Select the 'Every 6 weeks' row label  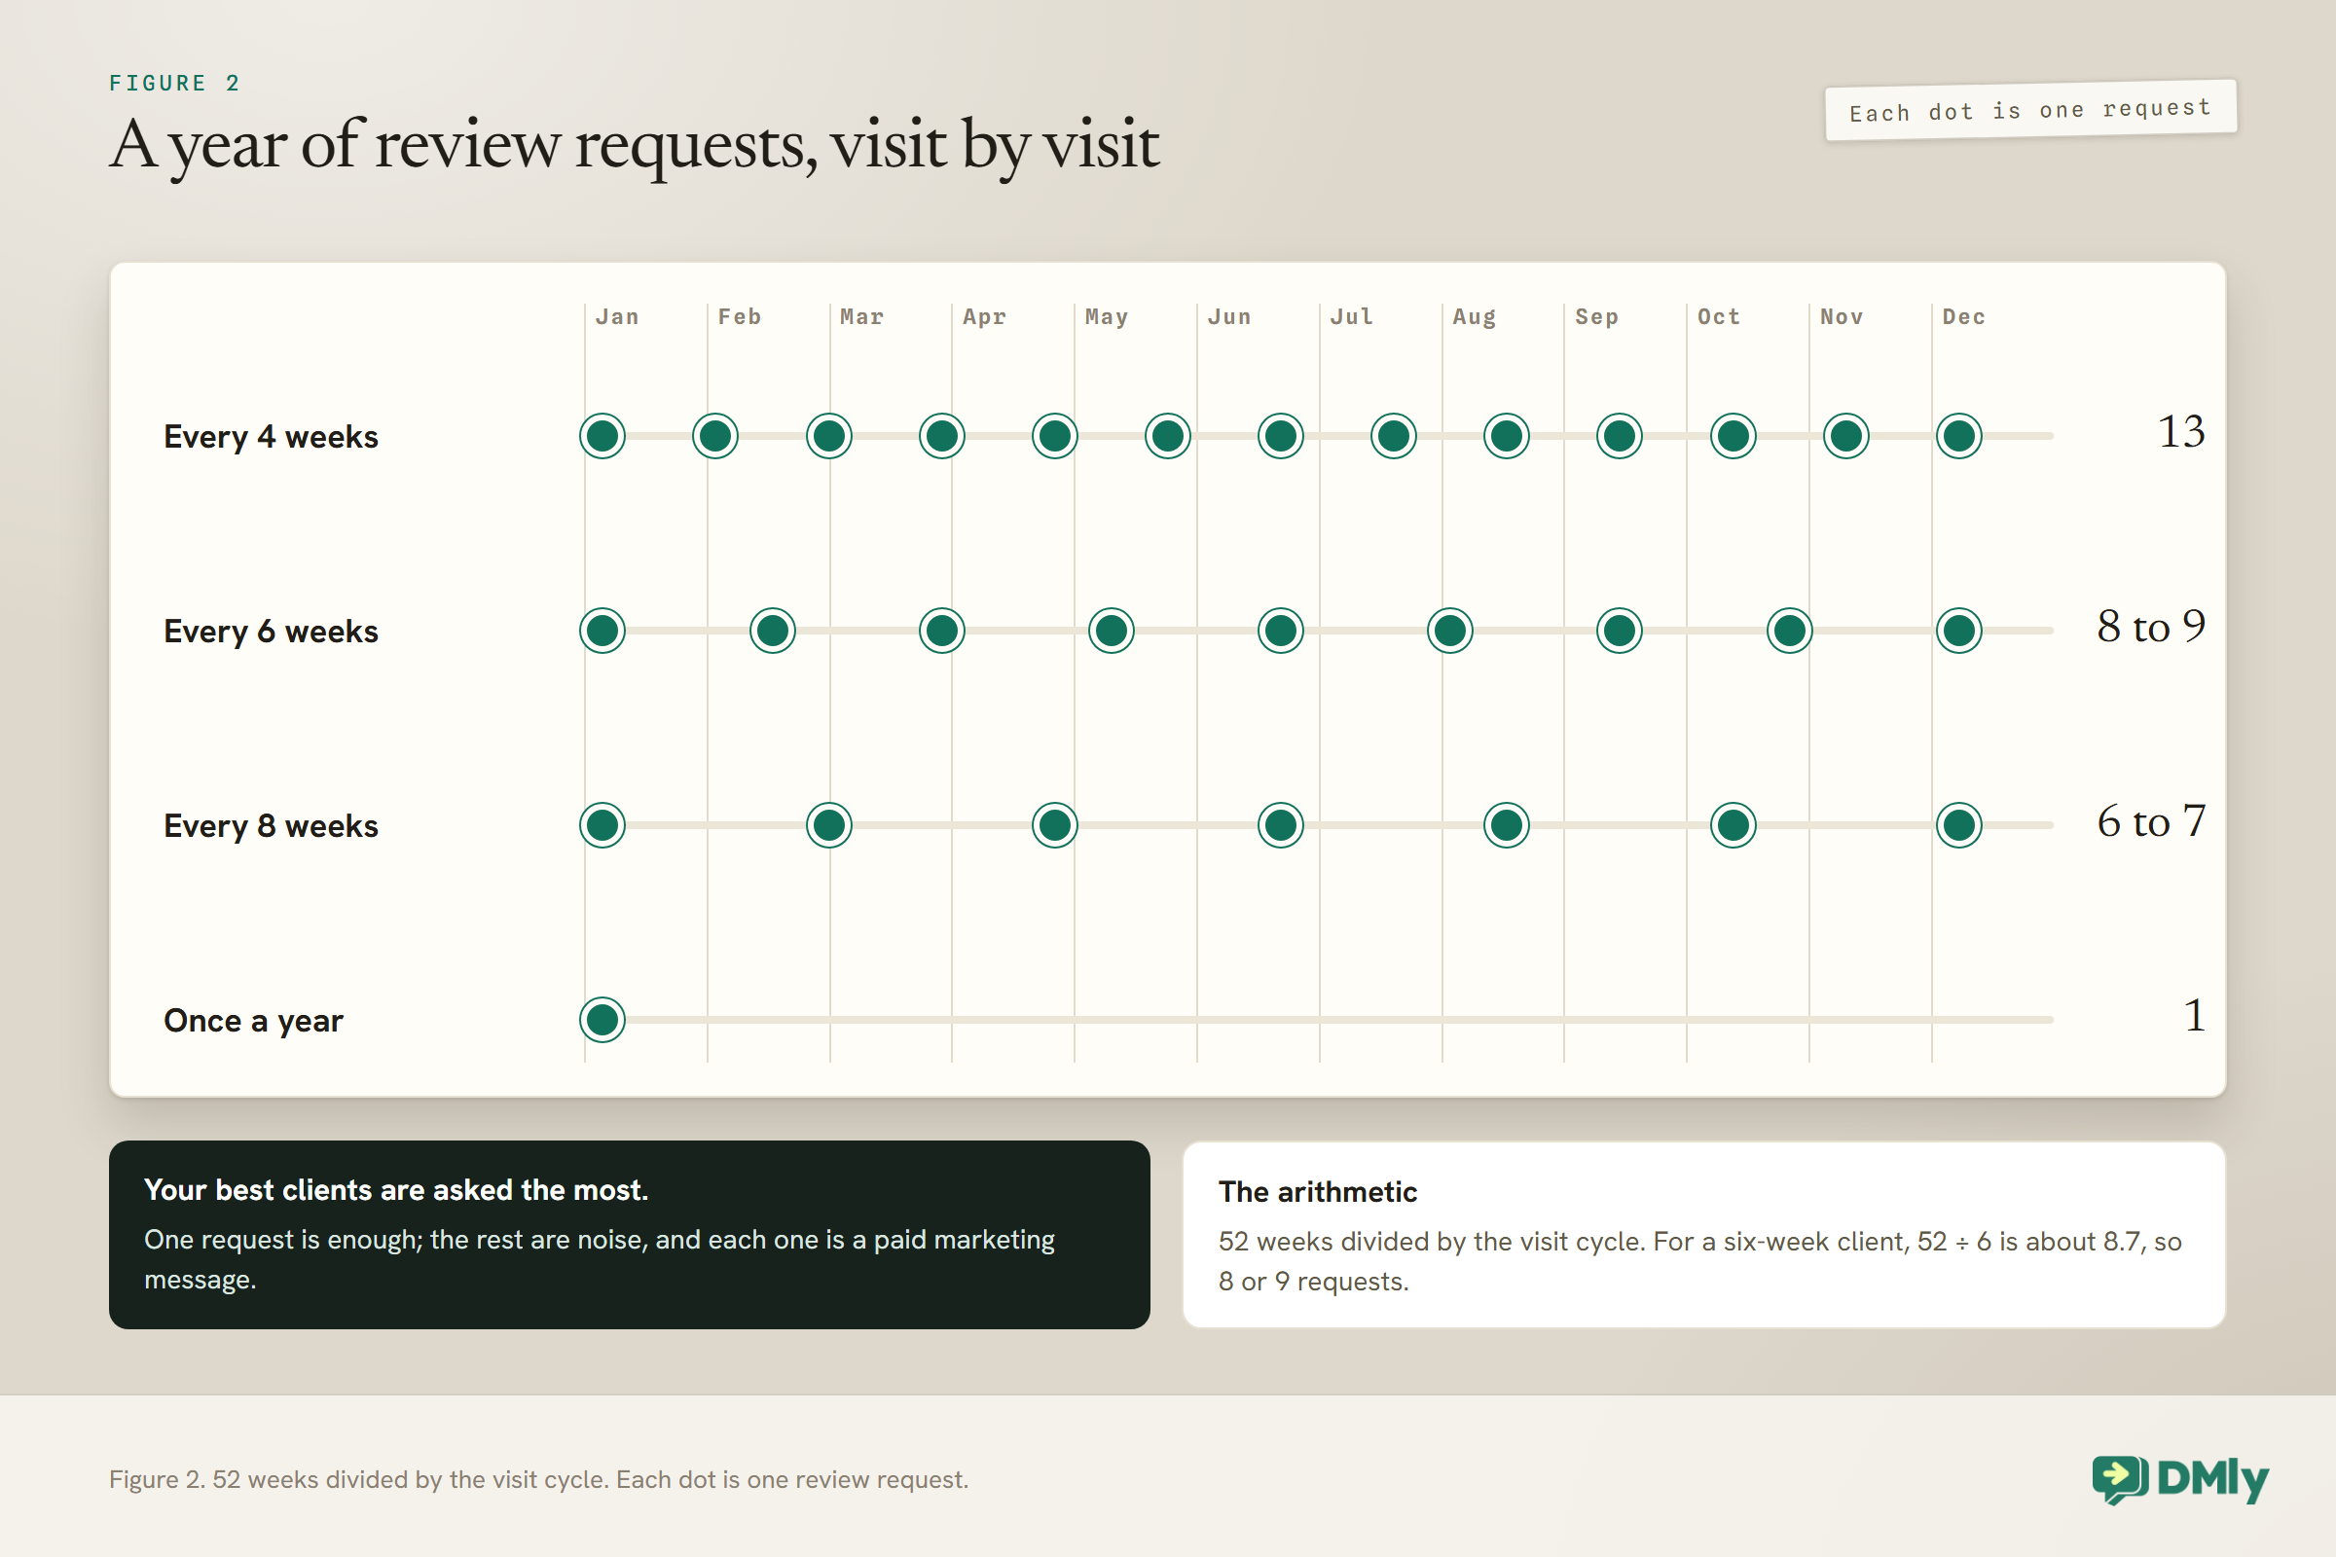[272, 631]
